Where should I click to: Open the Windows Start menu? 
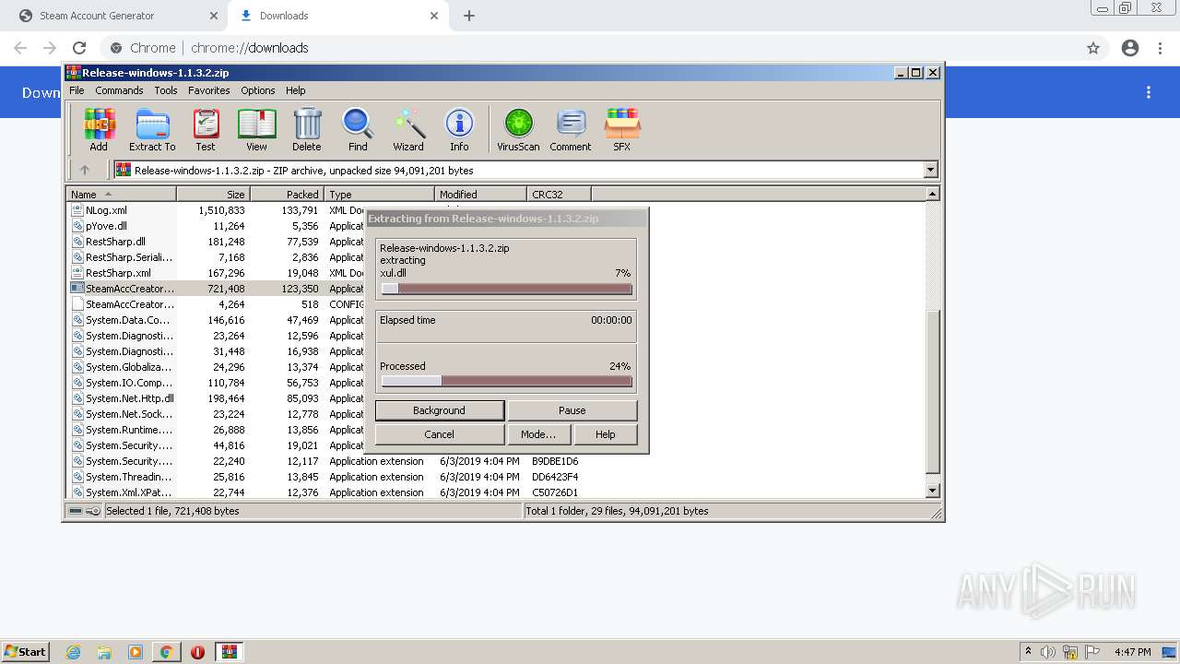click(25, 652)
